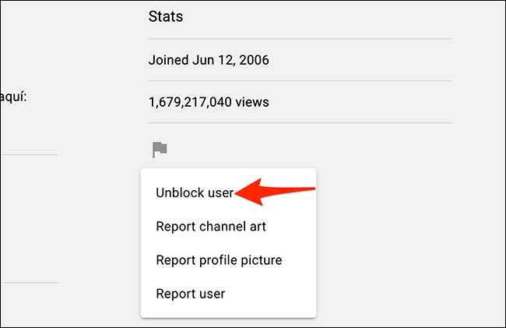Click the 1,679,217,040 views count

click(209, 101)
